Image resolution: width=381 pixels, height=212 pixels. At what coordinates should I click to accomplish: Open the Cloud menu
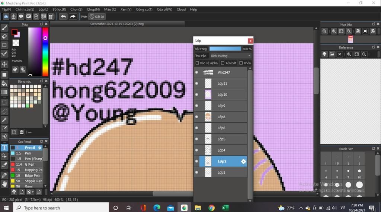(181, 9)
